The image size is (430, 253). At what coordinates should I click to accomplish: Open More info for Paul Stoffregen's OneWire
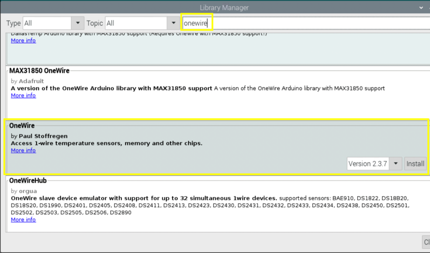(23, 150)
